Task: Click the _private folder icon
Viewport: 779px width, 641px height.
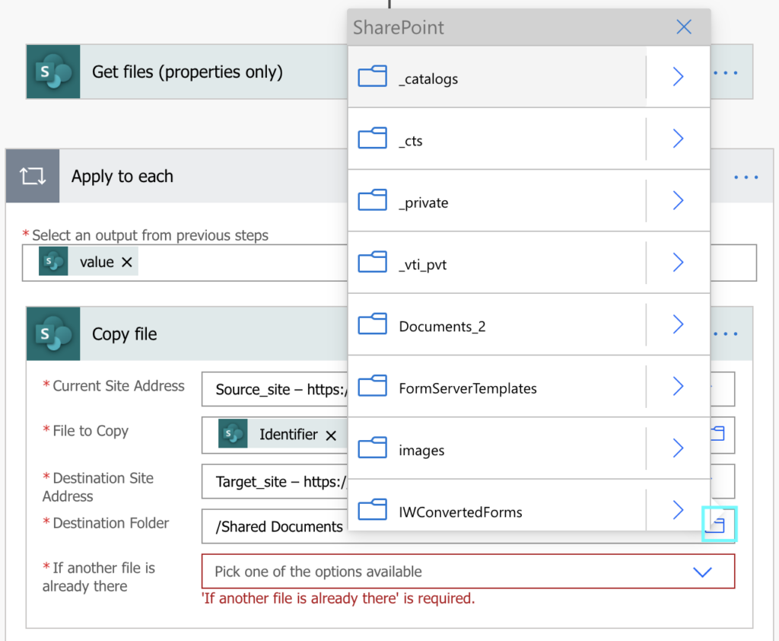Action: [x=372, y=200]
